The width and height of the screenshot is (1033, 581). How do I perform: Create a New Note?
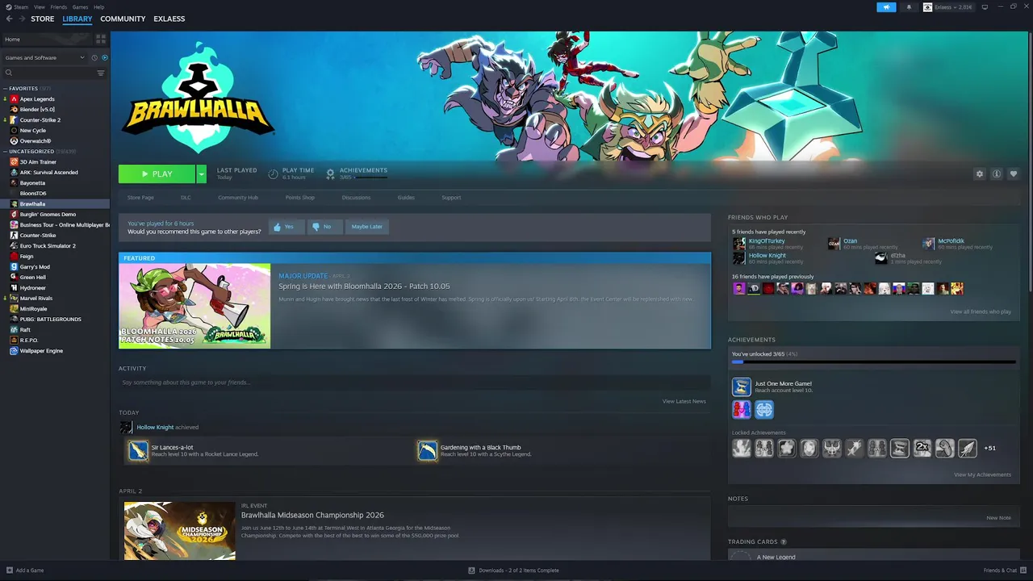998,518
